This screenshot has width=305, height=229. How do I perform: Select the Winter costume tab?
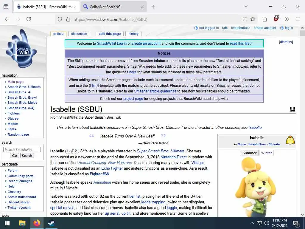click(x=267, y=153)
